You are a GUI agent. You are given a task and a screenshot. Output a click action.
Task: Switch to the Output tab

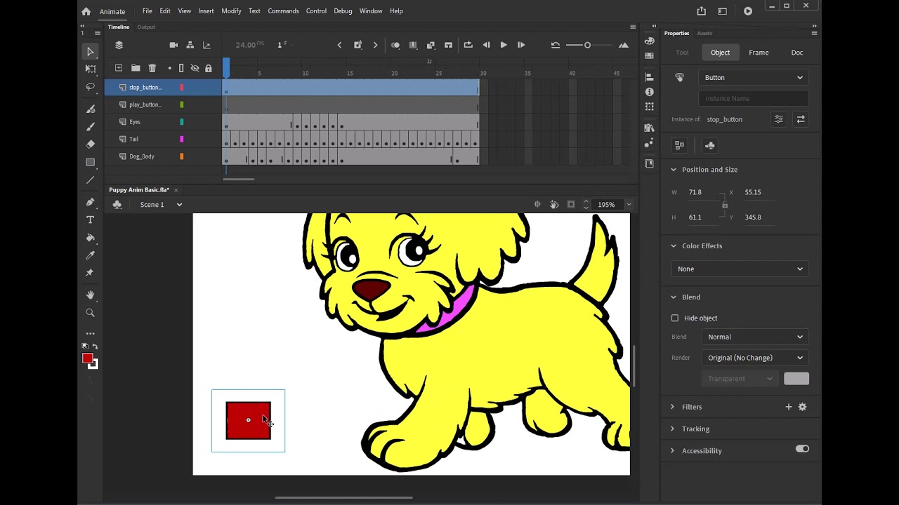point(146,27)
